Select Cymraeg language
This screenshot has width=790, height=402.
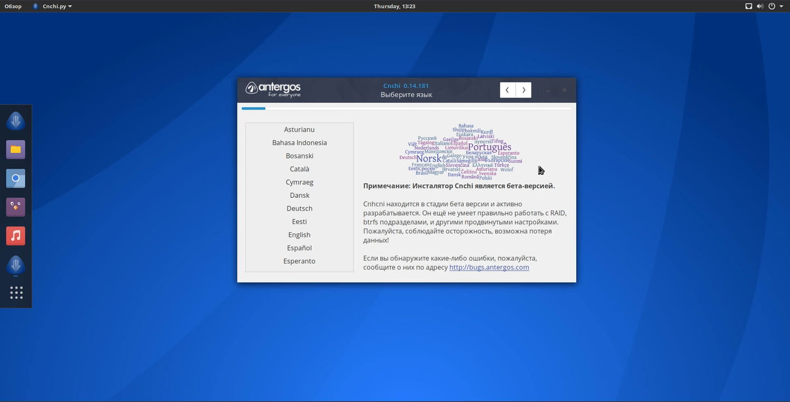(299, 182)
